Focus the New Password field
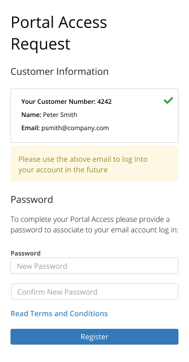The width and height of the screenshot is (189, 362). coord(94,266)
